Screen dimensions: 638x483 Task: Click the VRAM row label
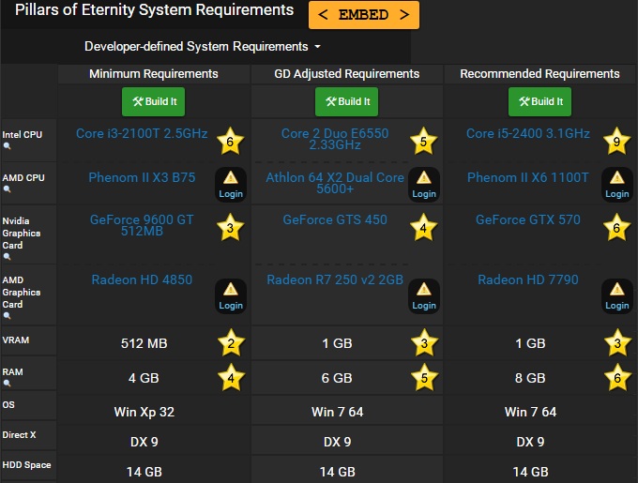[15, 340]
